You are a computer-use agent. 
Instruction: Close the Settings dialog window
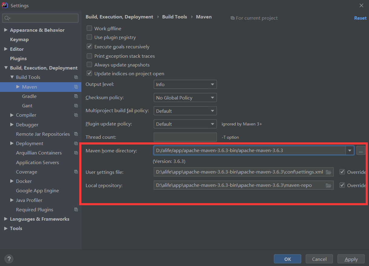click(361, 5)
